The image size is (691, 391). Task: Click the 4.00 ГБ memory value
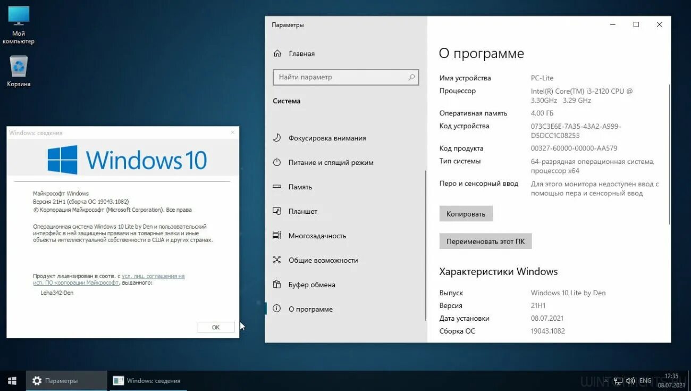[542, 113]
